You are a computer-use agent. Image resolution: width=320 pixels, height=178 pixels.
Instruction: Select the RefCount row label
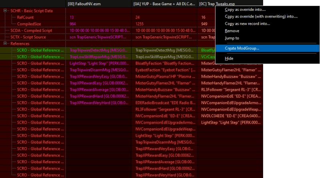[25, 17]
